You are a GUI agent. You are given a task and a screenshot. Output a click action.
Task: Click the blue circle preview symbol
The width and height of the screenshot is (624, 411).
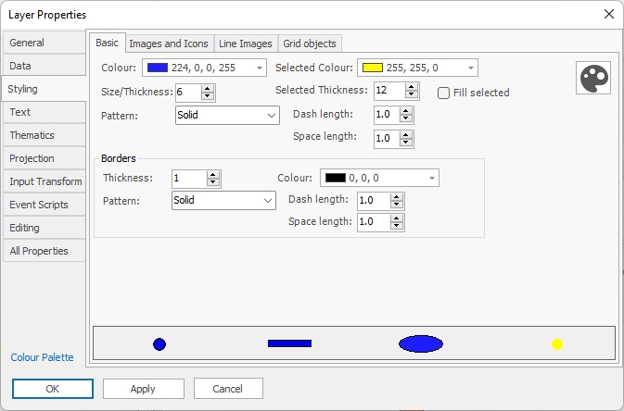[159, 344]
